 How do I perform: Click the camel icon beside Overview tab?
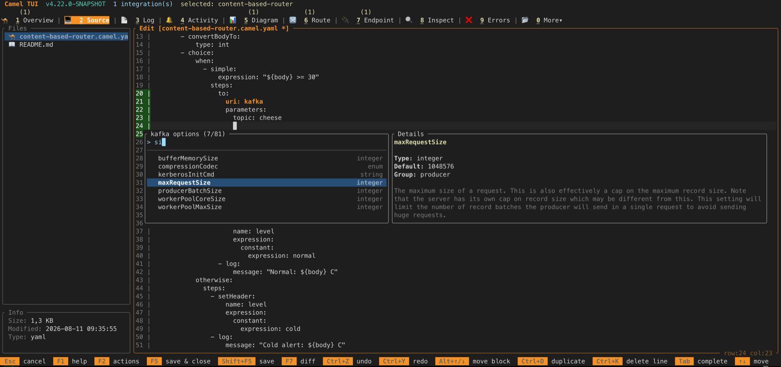5,21
